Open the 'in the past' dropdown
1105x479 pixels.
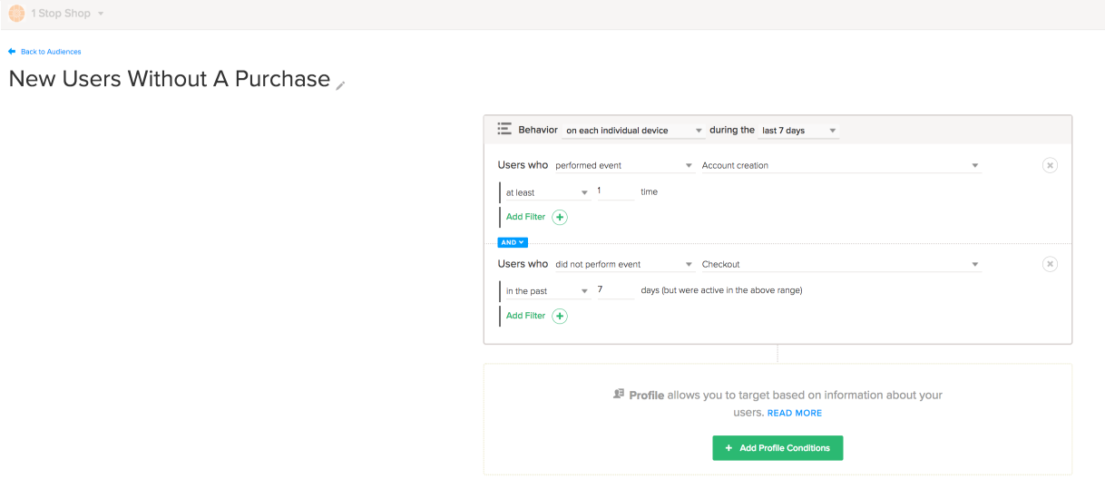point(547,291)
